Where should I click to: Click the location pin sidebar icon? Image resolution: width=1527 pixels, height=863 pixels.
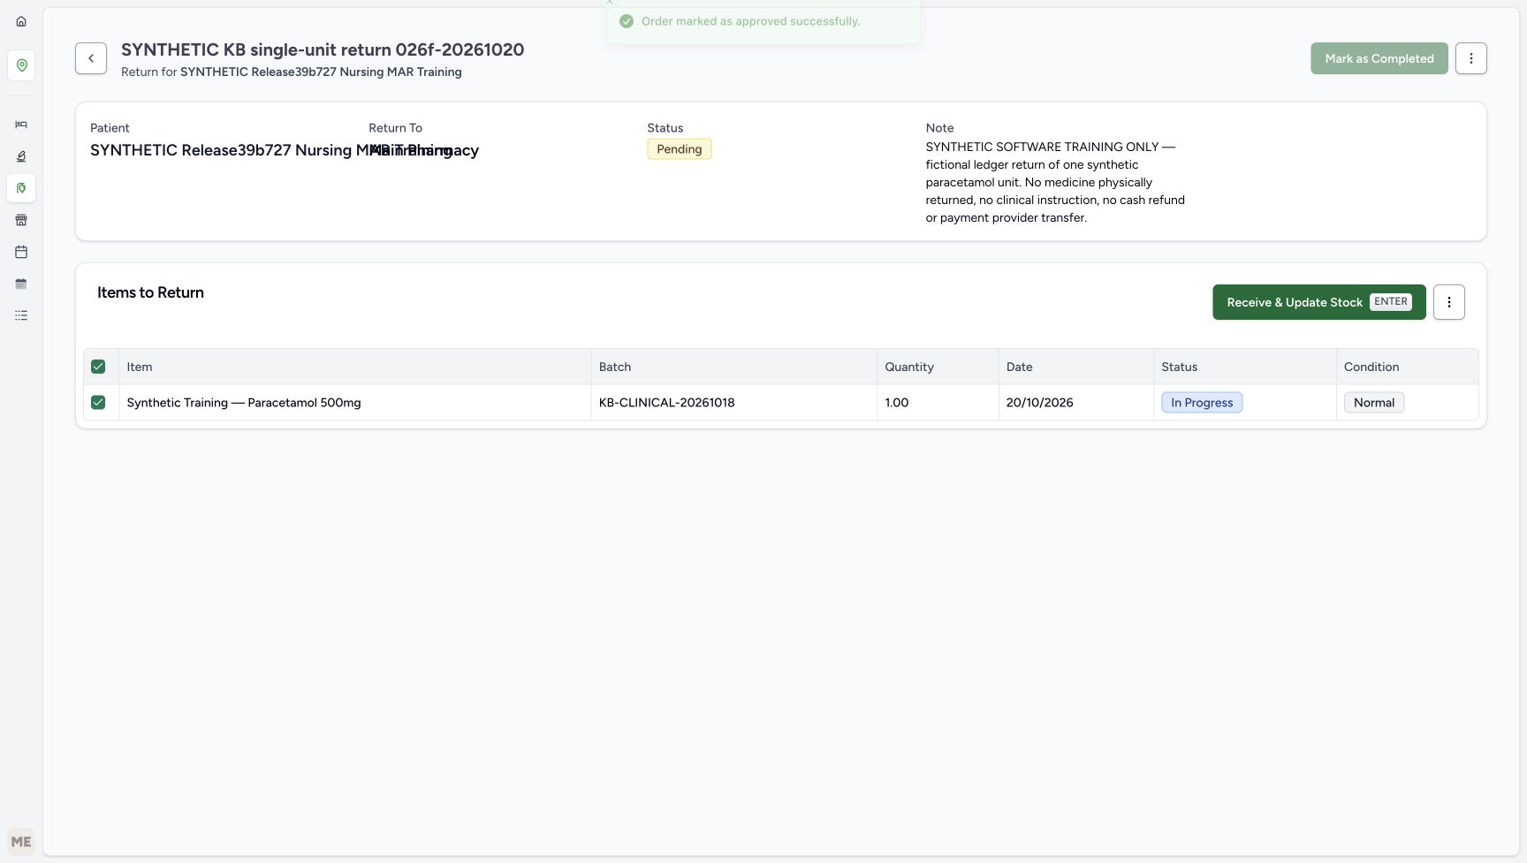coord(21,65)
